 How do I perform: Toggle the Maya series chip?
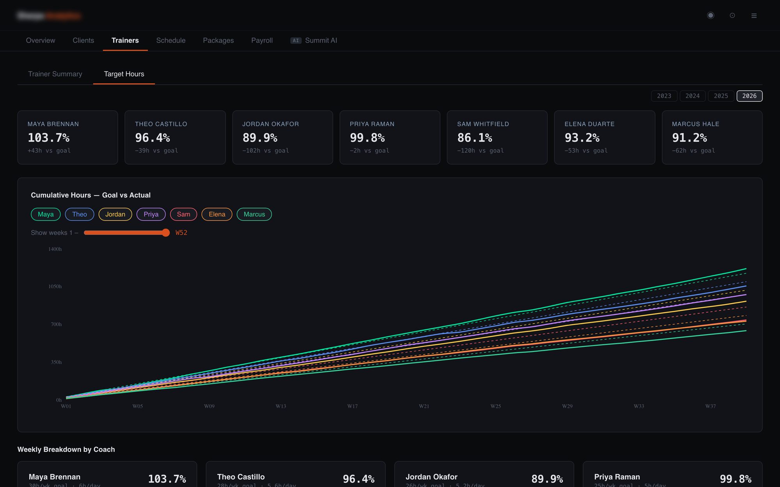click(x=46, y=214)
